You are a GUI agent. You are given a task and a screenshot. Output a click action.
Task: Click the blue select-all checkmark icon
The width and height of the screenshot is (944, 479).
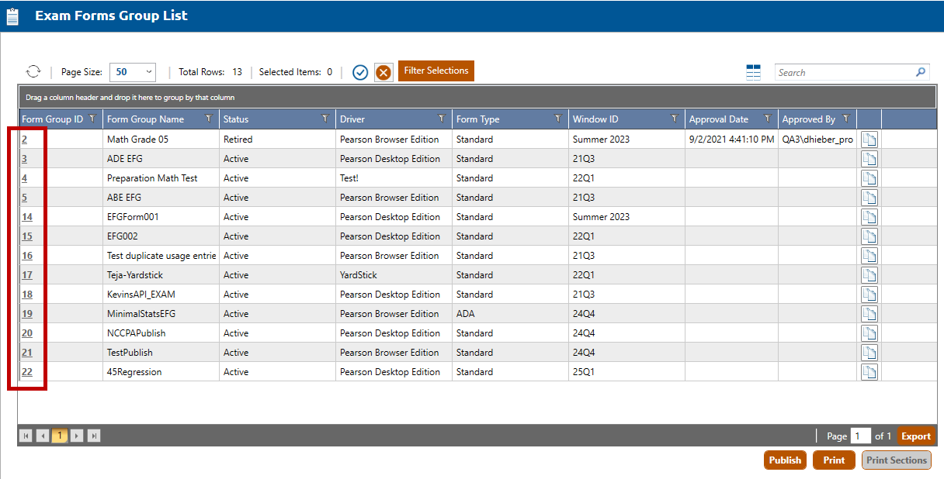tap(360, 72)
